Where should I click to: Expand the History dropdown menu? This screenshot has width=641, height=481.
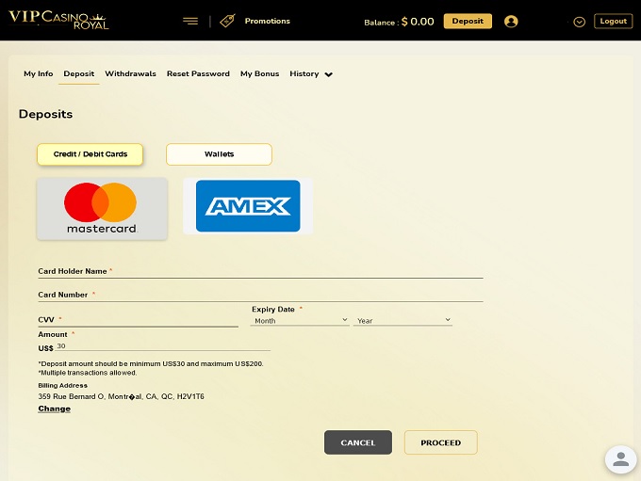[x=311, y=74]
